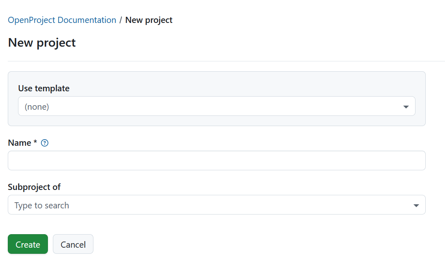Open the (none) template selector

(217, 106)
